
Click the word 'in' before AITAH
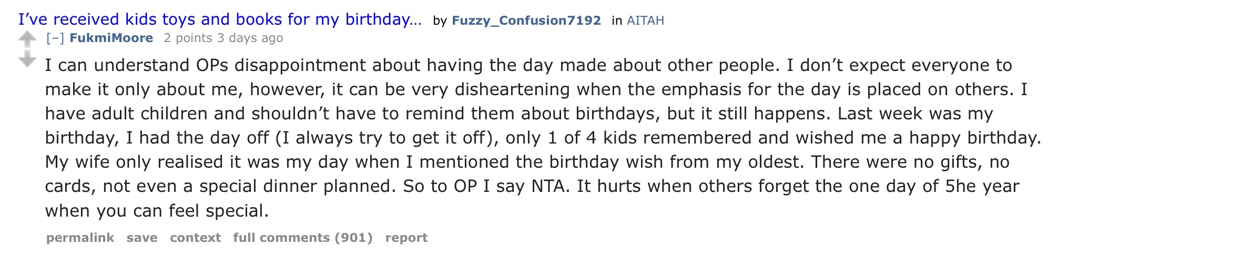click(617, 21)
